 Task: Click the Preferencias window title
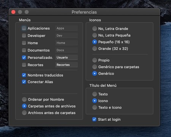point(84,12)
